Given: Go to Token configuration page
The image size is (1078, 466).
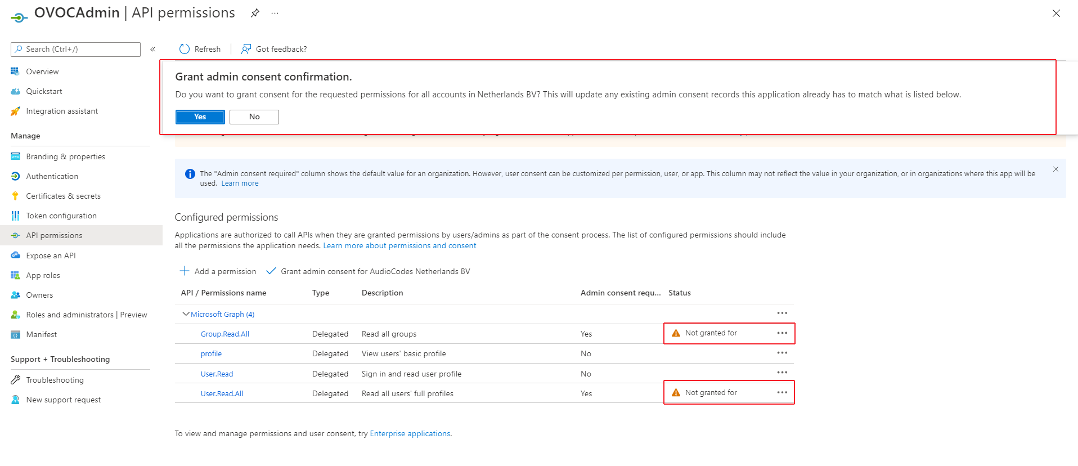Looking at the screenshot, I should (61, 216).
